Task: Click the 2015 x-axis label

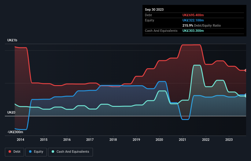Action: point(44,140)
